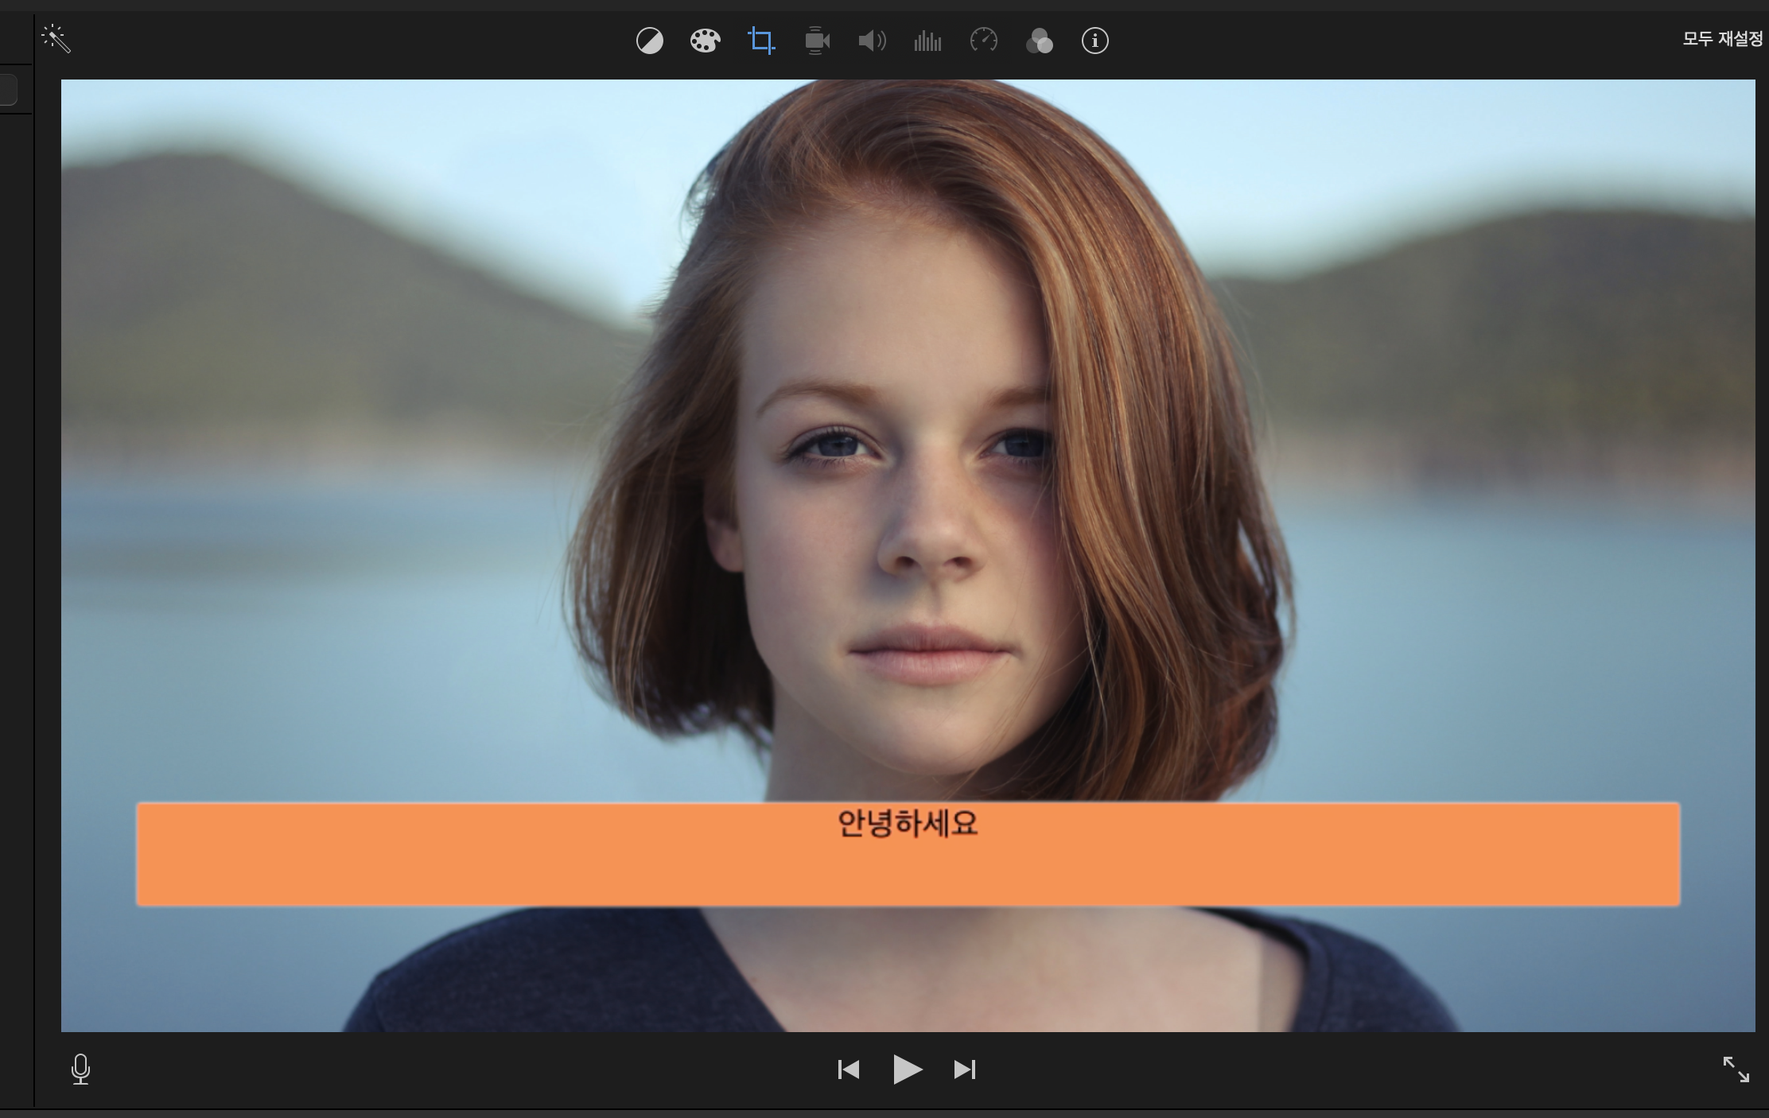
Task: Click the 안녕하세요 title text
Action: tap(908, 824)
